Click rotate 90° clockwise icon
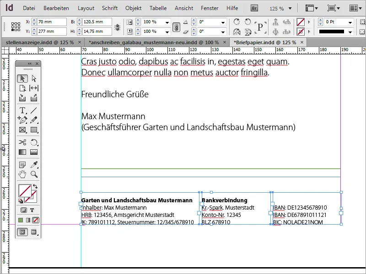This screenshot has height=274, width=366. (237, 22)
